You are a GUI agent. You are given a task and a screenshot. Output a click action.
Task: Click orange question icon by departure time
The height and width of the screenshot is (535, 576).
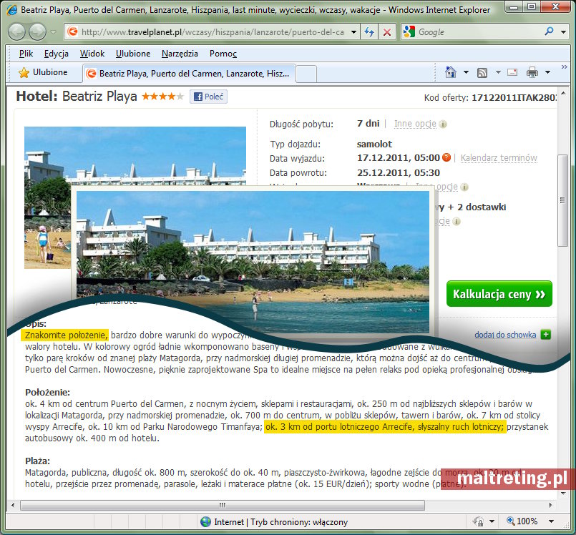coord(446,157)
